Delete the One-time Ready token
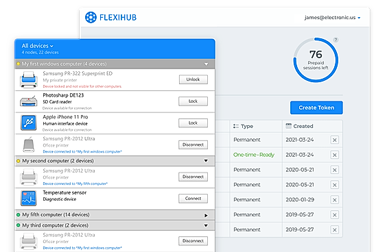 point(335,155)
